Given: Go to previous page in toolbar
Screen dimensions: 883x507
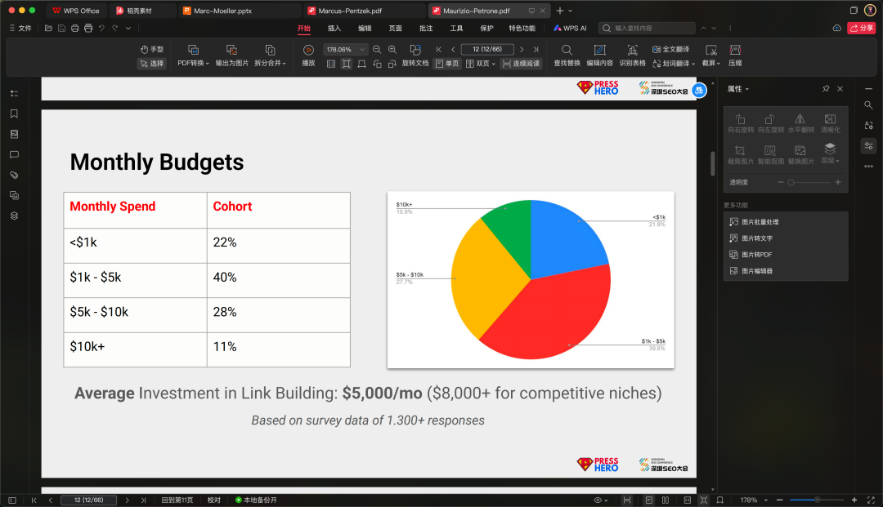Looking at the screenshot, I should click(x=453, y=50).
